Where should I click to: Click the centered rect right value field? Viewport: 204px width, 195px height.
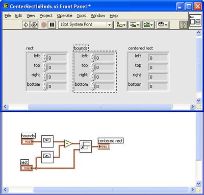click(x=158, y=77)
